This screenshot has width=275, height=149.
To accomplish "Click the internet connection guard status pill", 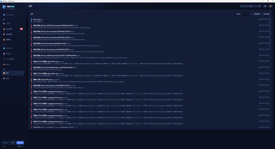I will 251,6.
